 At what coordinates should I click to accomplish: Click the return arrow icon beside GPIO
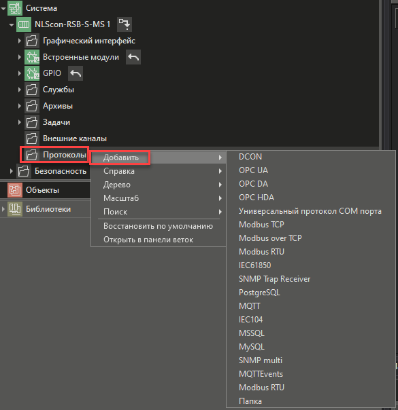(76, 73)
